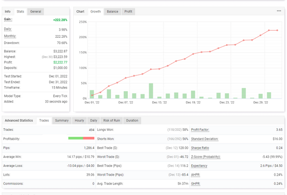Click the Best Trade (Pips) value 116.2
Image resolution: width=287 pixels, height=195 pixels.
[184, 166]
